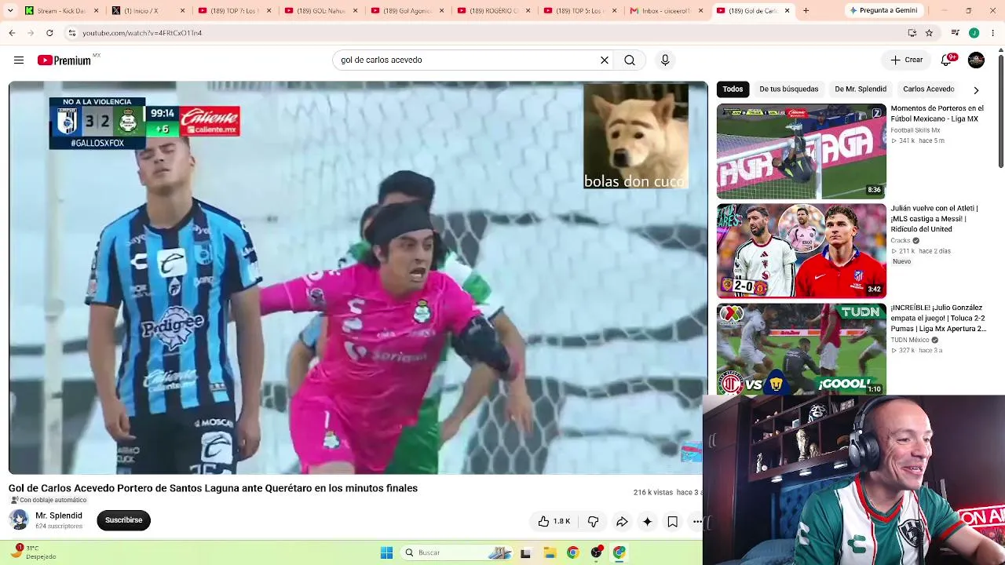
Task: Open the sparkle Ask AI button
Action: pos(647,521)
